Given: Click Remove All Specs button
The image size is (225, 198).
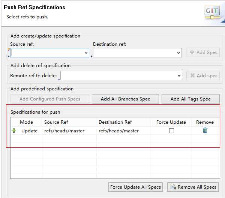Looking at the screenshot, I should 193,187.
